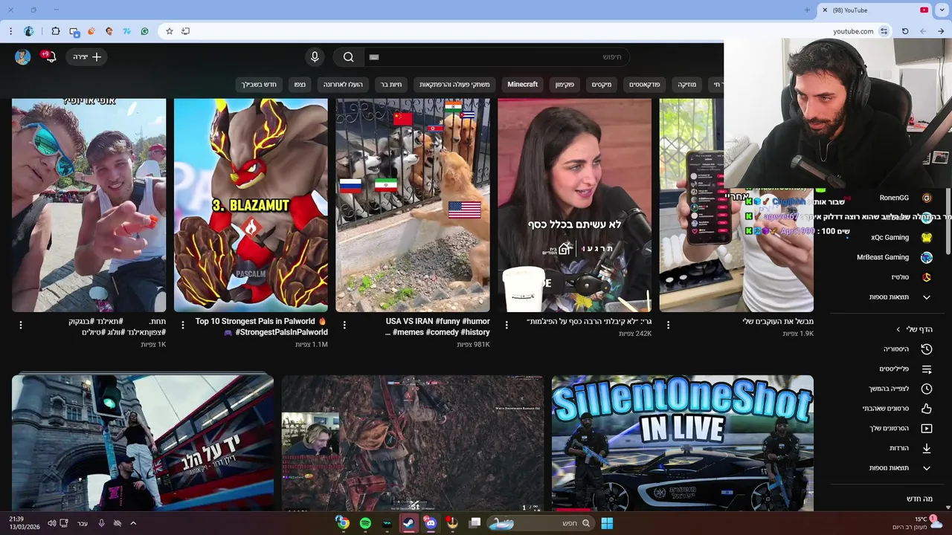952x535 pixels.
Task: Open the taskbar Task View icon
Action: 475,523
